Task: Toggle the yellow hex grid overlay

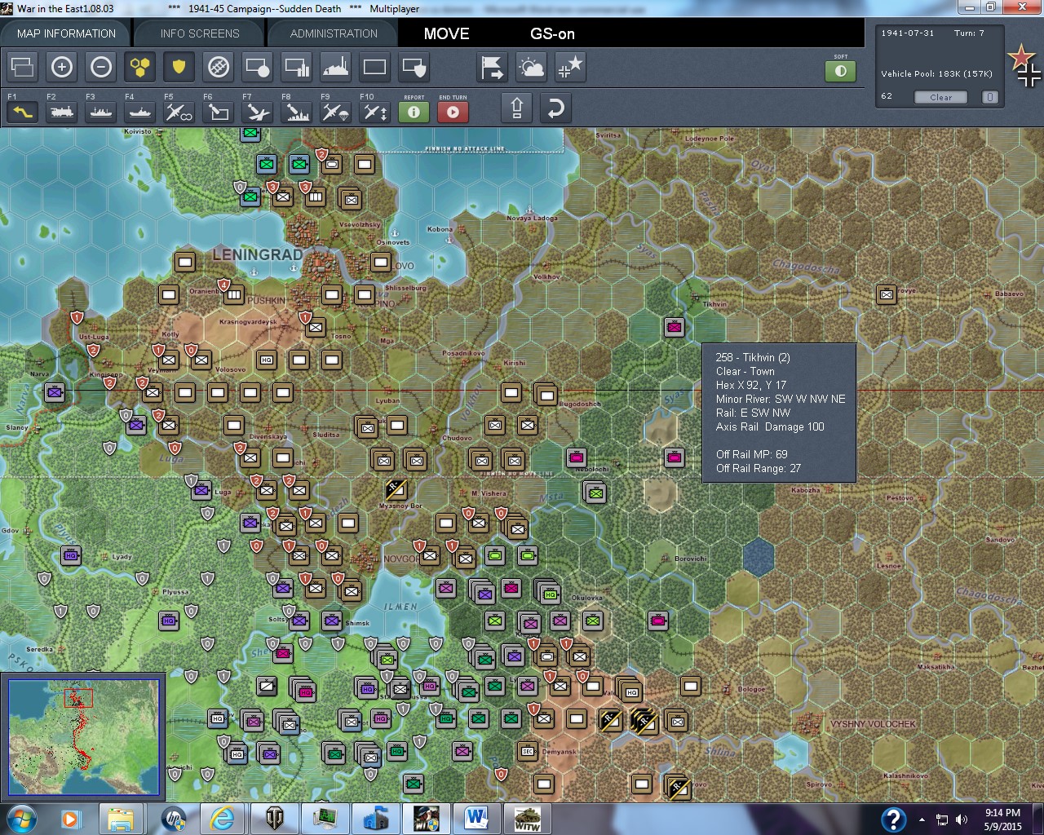Action: pos(140,68)
